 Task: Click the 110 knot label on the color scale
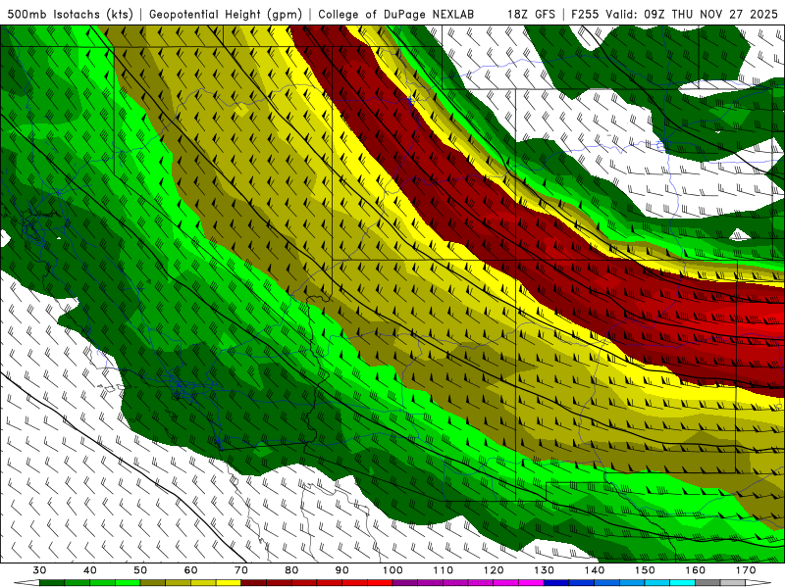444,570
